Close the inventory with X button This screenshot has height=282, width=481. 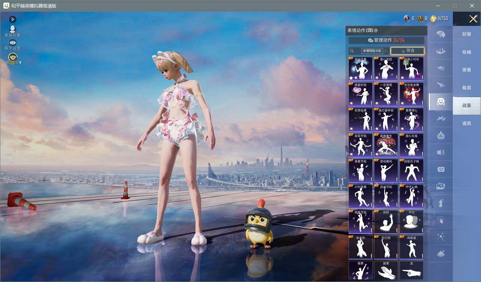473,19
